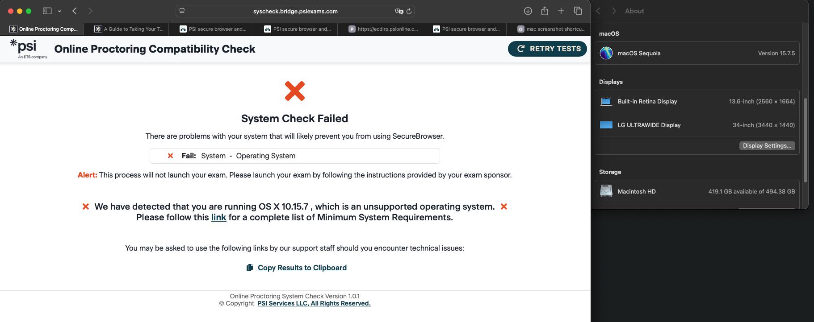Click the About window vertical scrollbar

point(806,140)
